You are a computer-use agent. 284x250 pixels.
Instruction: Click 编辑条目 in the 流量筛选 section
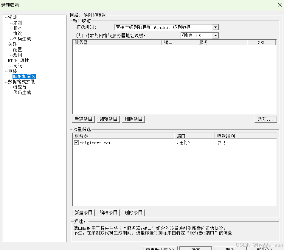[x=108, y=212]
